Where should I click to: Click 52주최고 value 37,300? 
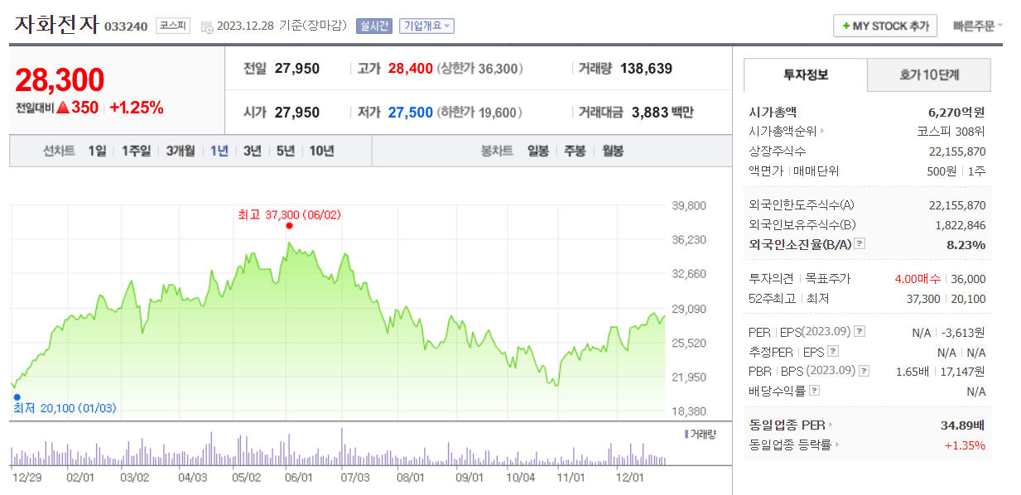923,299
